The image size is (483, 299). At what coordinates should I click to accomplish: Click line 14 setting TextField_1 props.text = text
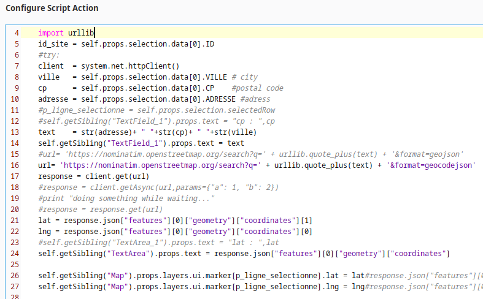[141, 143]
